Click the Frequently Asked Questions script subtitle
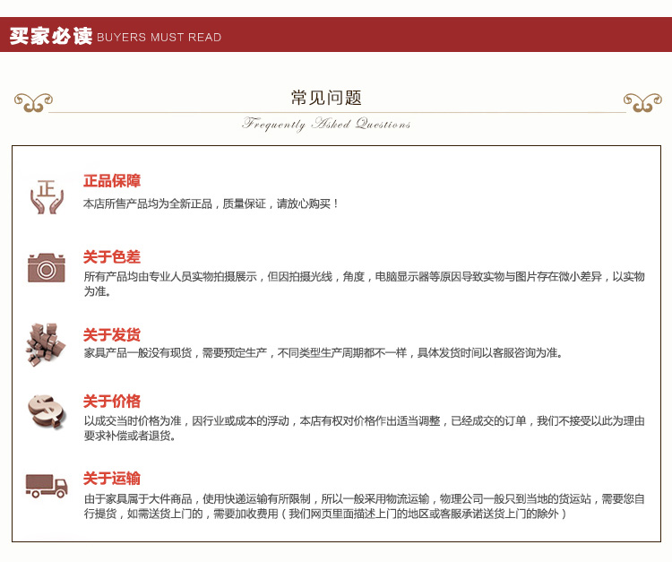Screen dimensions: 672x562 [326, 125]
